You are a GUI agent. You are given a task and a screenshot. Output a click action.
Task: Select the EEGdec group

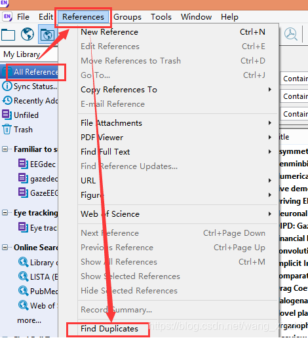[43, 164]
